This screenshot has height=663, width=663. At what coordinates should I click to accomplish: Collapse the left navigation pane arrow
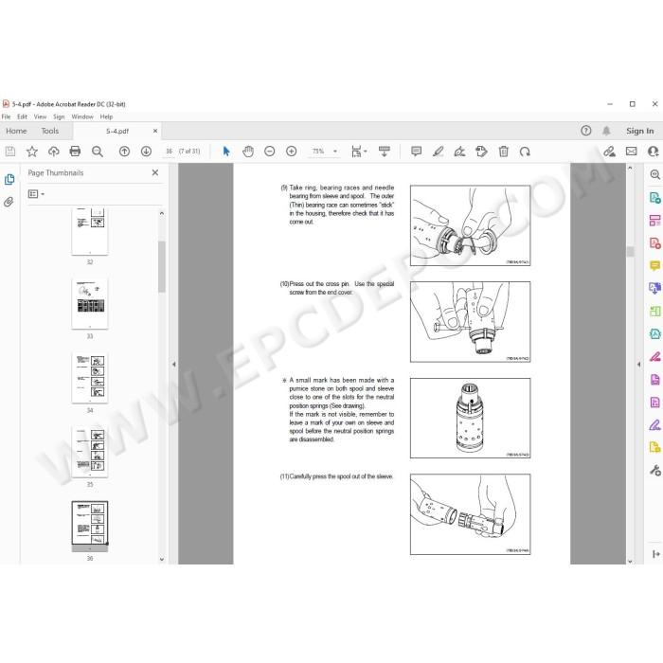click(x=173, y=364)
